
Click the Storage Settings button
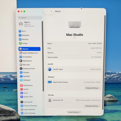pos(92,106)
